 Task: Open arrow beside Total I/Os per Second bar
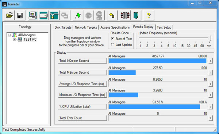pos(211,61)
